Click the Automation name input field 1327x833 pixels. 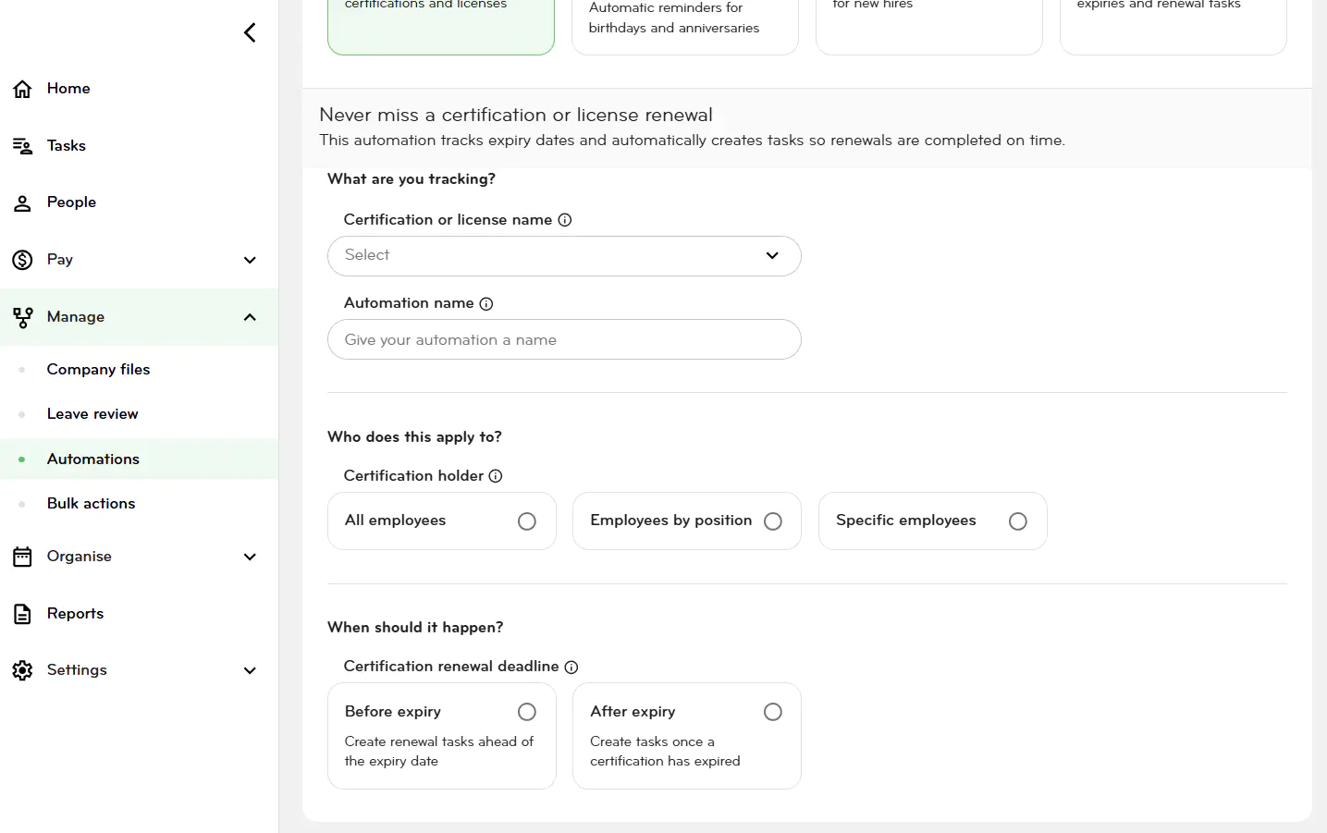(564, 339)
